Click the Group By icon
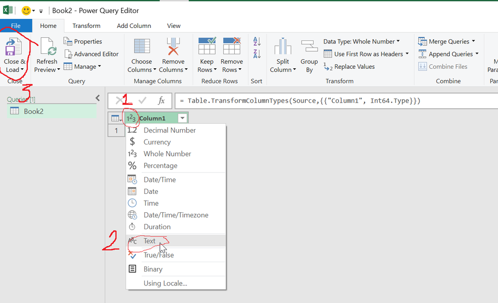The height and width of the screenshot is (303, 498). [x=310, y=46]
